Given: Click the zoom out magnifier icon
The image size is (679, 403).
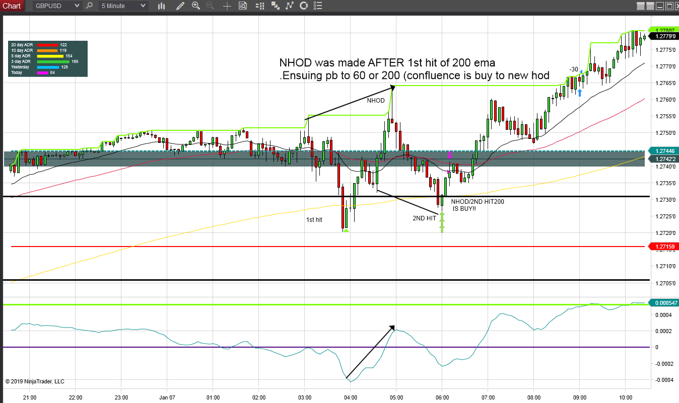Looking at the screenshot, I should (210, 6).
